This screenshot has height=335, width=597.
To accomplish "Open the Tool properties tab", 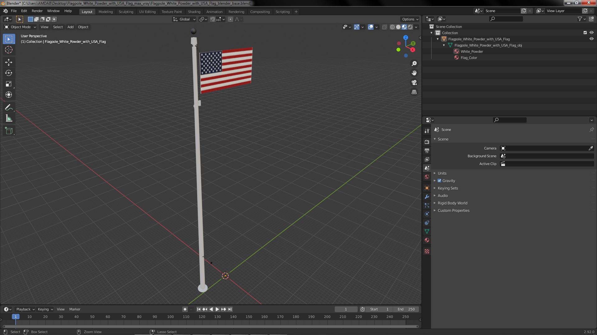I will pyautogui.click(x=427, y=131).
